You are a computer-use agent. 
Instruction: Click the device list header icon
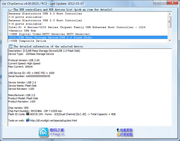pos(10,10)
